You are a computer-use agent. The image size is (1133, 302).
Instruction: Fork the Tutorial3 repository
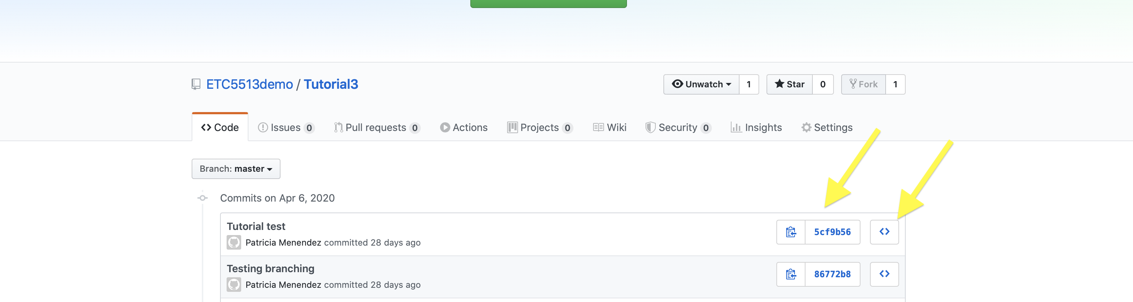coord(863,84)
